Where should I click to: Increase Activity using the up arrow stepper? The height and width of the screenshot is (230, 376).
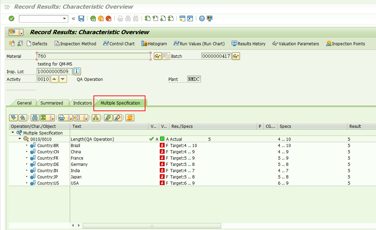point(54,79)
